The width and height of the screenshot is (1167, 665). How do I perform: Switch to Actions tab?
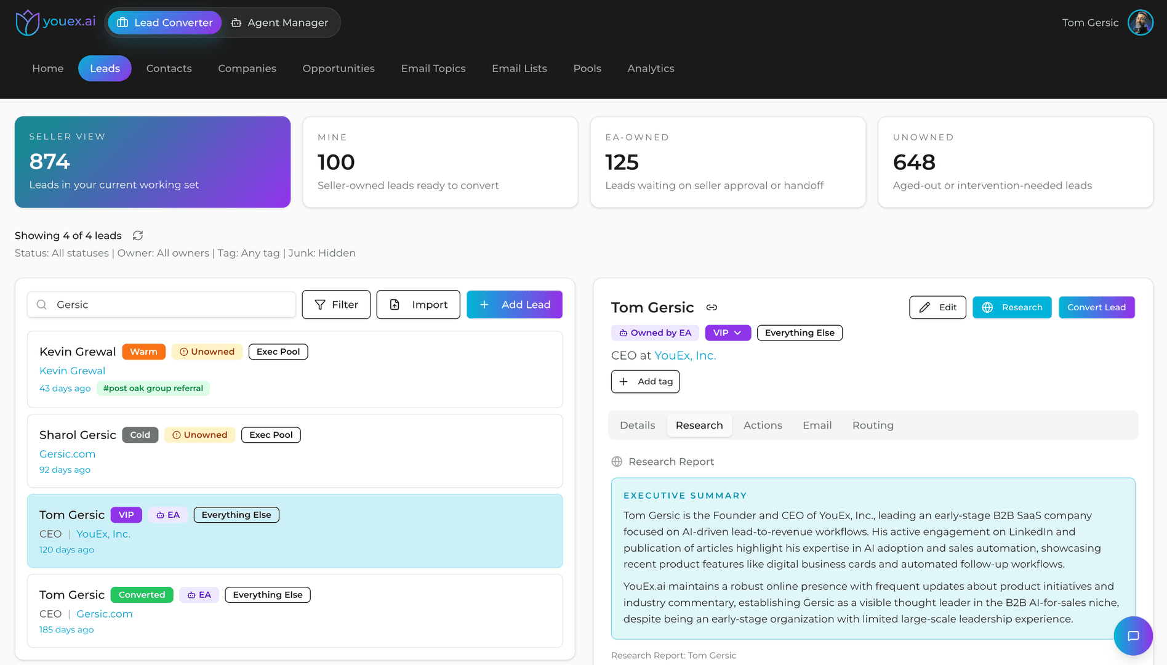[763, 425]
